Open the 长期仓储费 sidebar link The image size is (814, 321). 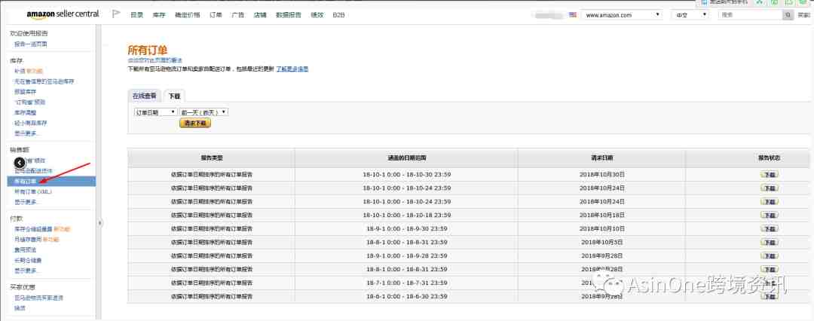point(28,260)
